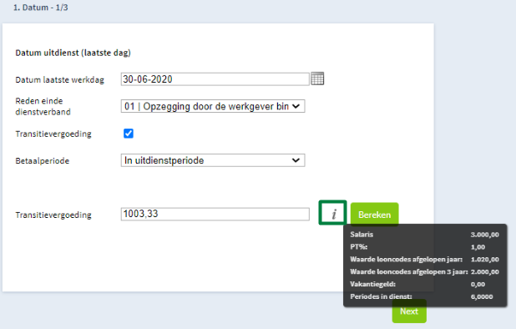Focus the Transitievergoeding amount field
Image resolution: width=516 pixels, height=329 pixels.
pyautogui.click(x=215, y=214)
